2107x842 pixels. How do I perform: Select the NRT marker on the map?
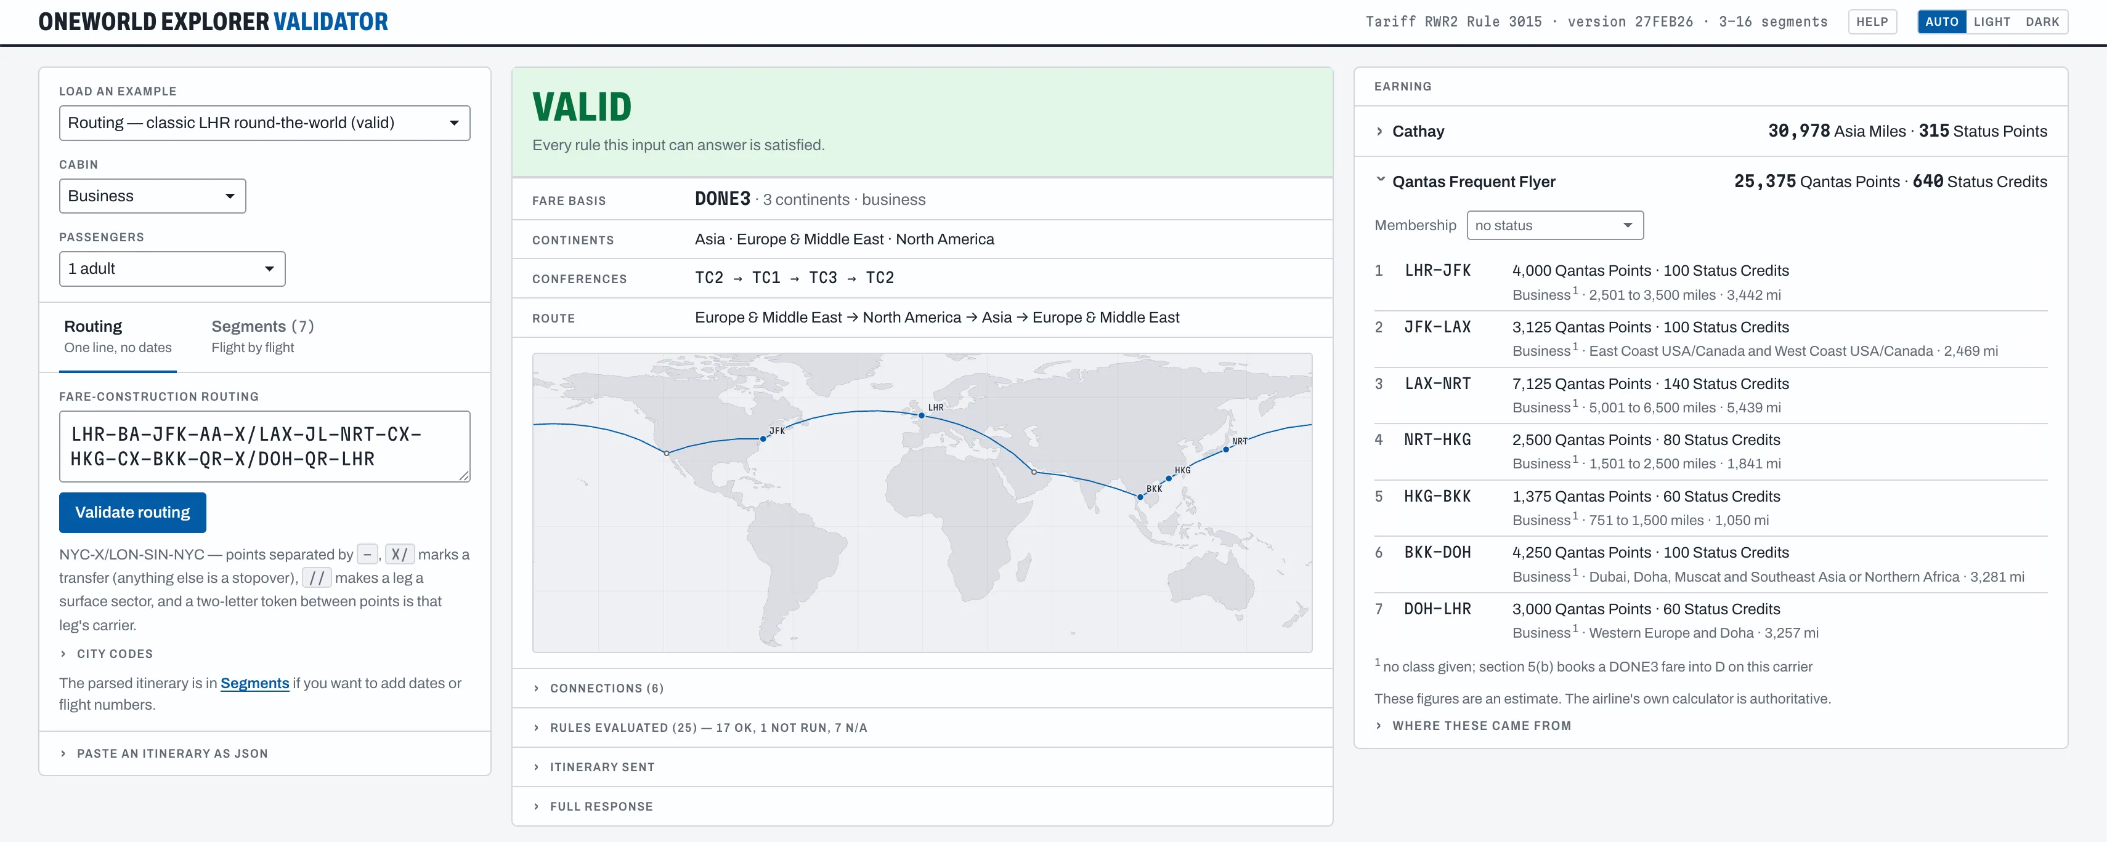1226,449
